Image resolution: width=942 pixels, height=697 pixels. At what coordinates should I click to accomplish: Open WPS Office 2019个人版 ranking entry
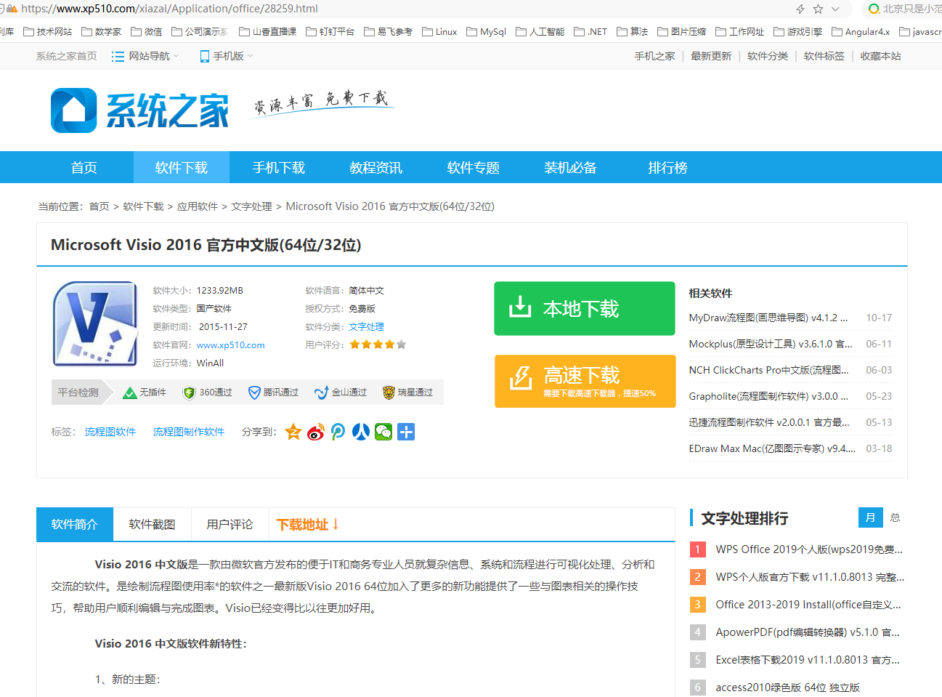tap(809, 549)
